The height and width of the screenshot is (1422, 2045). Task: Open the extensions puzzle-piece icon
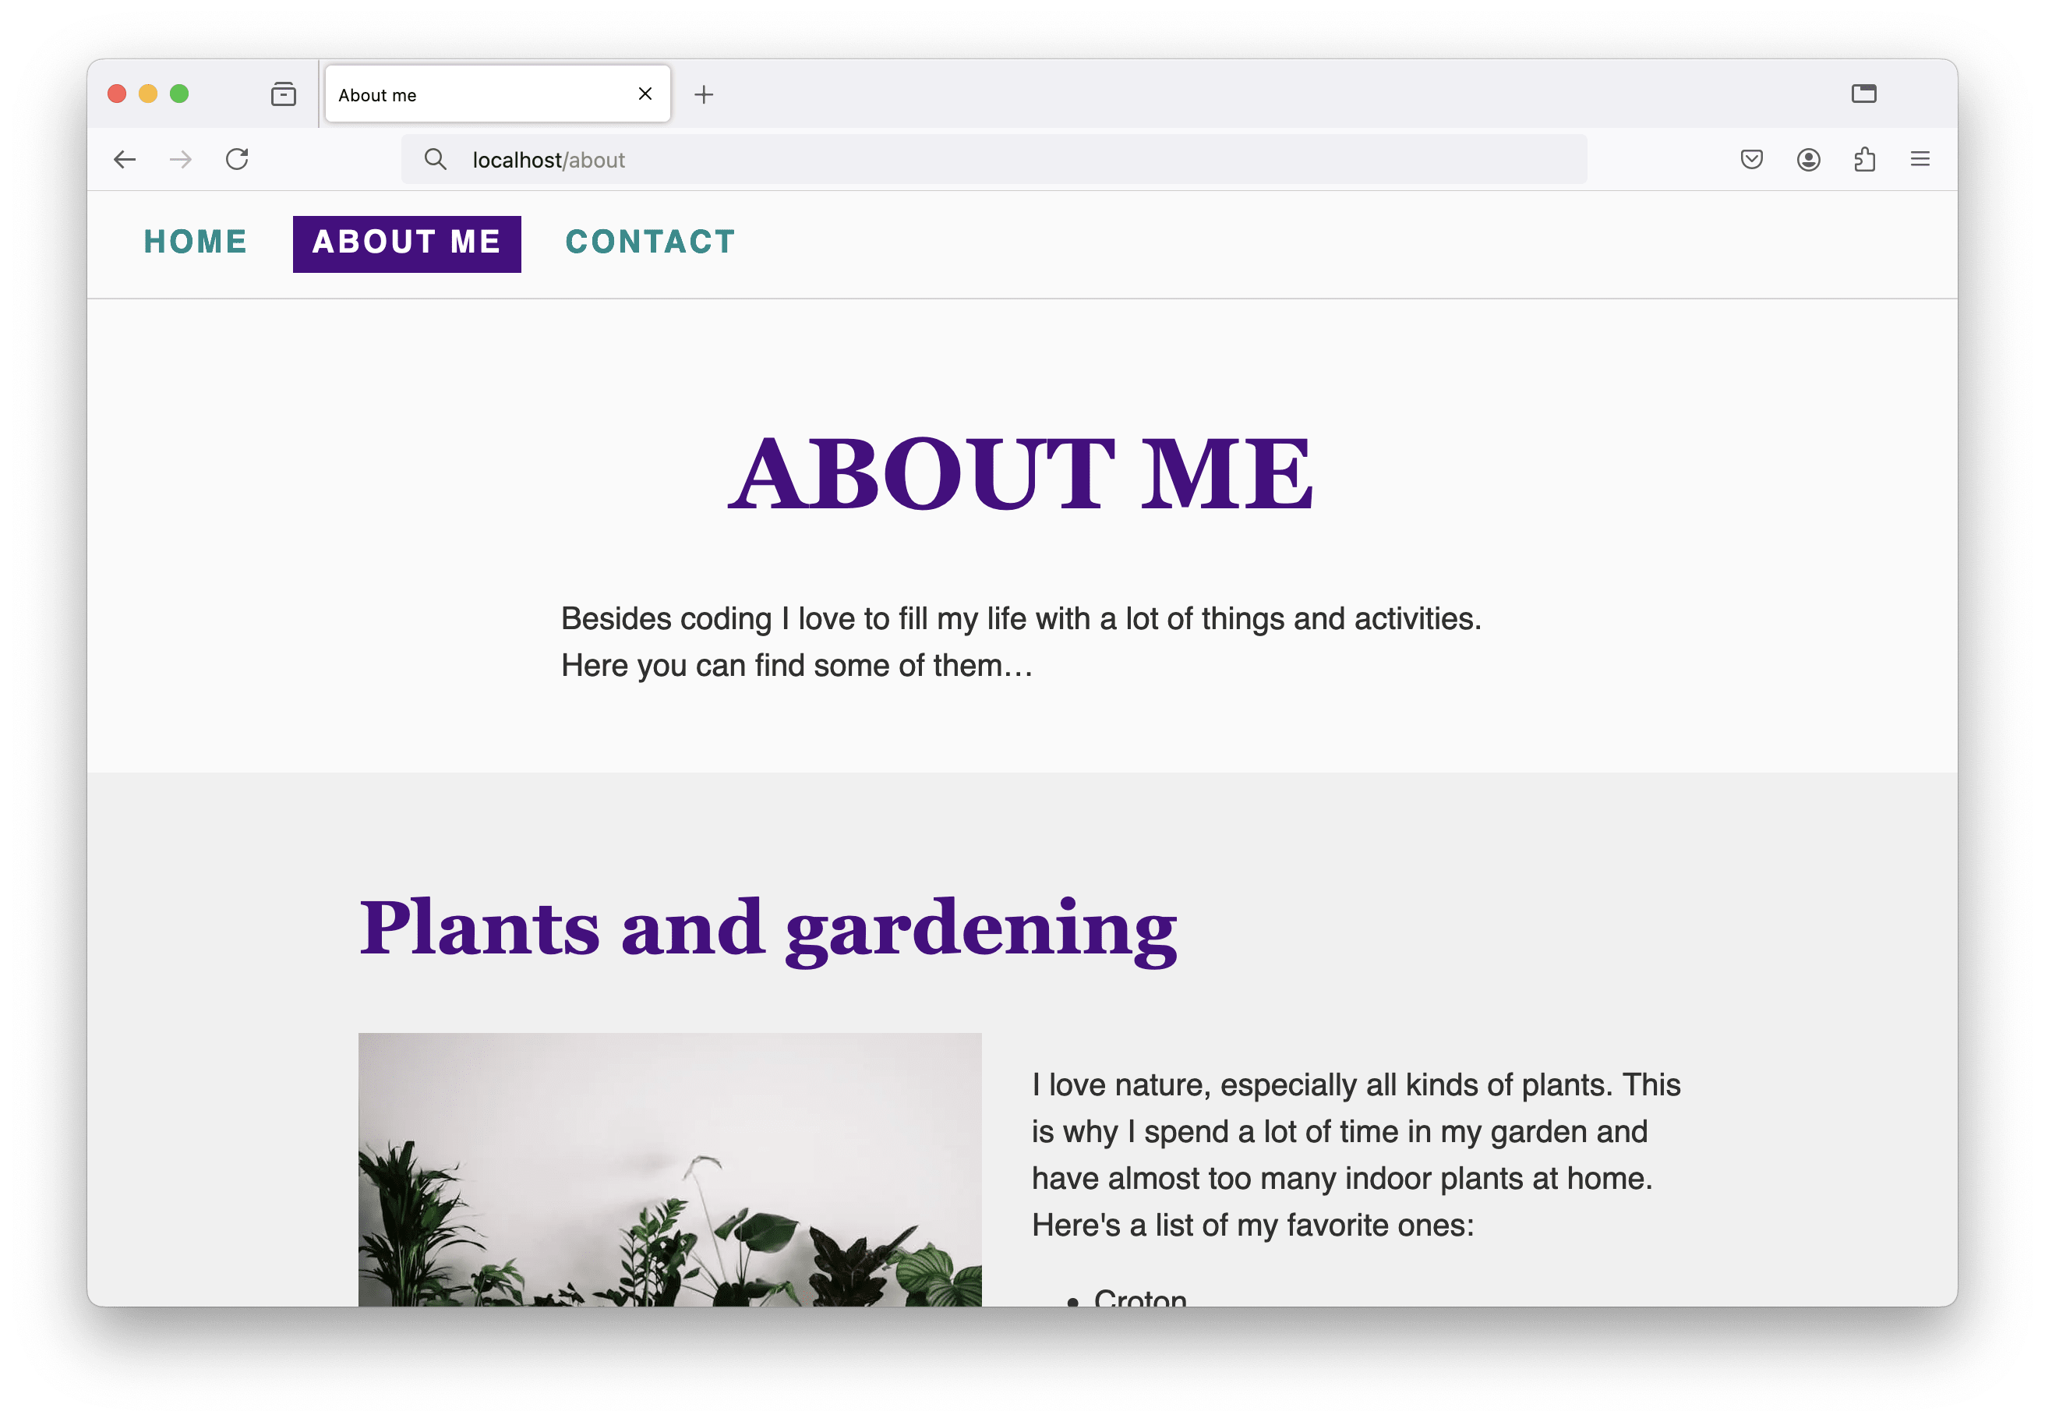1865,158
